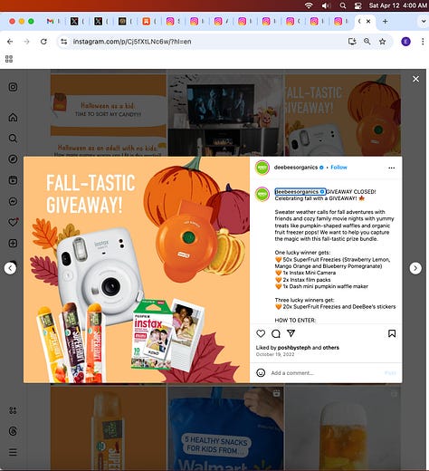
Task: Close the post overlay with X
Action: tap(415, 79)
